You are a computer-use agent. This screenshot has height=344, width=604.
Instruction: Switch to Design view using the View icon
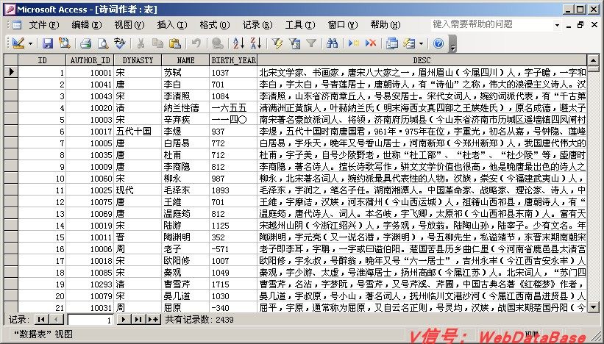(18, 43)
